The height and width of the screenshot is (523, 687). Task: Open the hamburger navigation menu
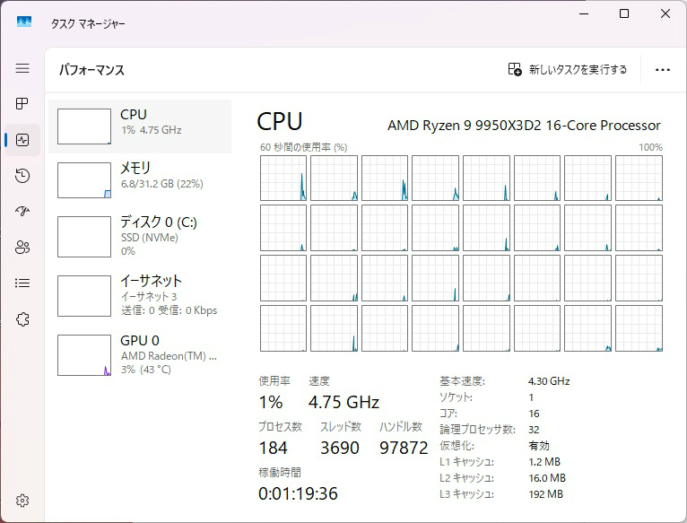(22, 68)
